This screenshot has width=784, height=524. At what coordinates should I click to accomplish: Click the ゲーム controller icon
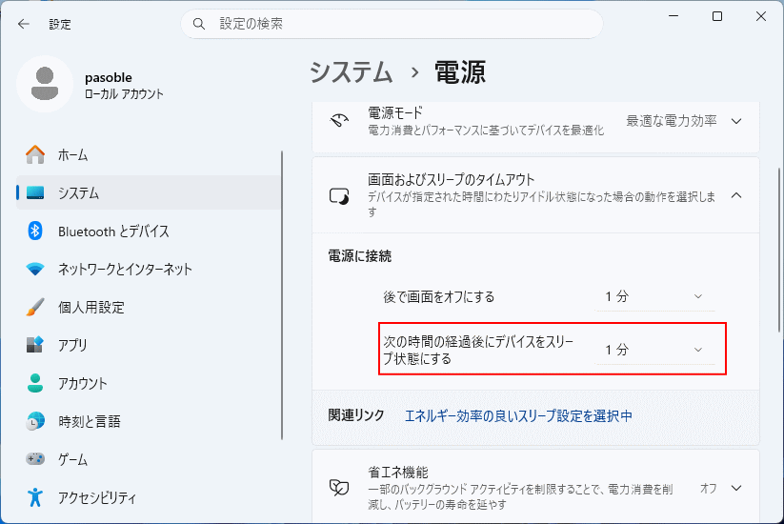[x=35, y=459]
